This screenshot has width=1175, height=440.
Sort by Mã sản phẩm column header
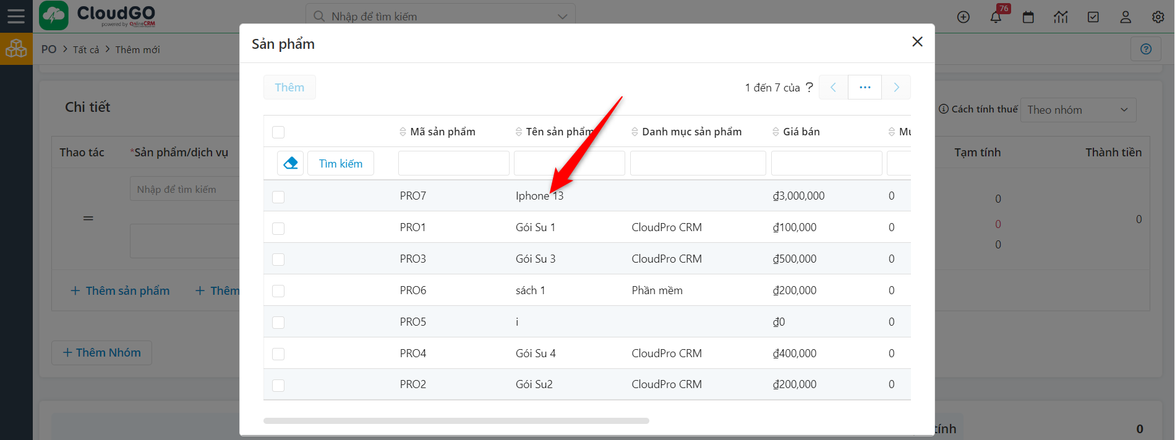coord(442,132)
